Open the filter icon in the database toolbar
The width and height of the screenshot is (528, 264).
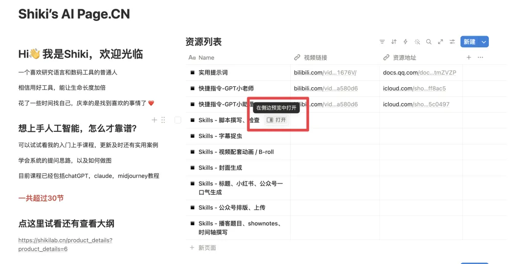pos(382,42)
